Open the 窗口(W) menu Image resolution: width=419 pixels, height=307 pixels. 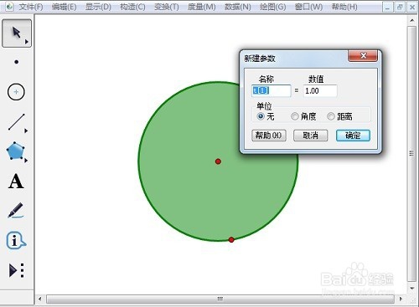click(308, 7)
